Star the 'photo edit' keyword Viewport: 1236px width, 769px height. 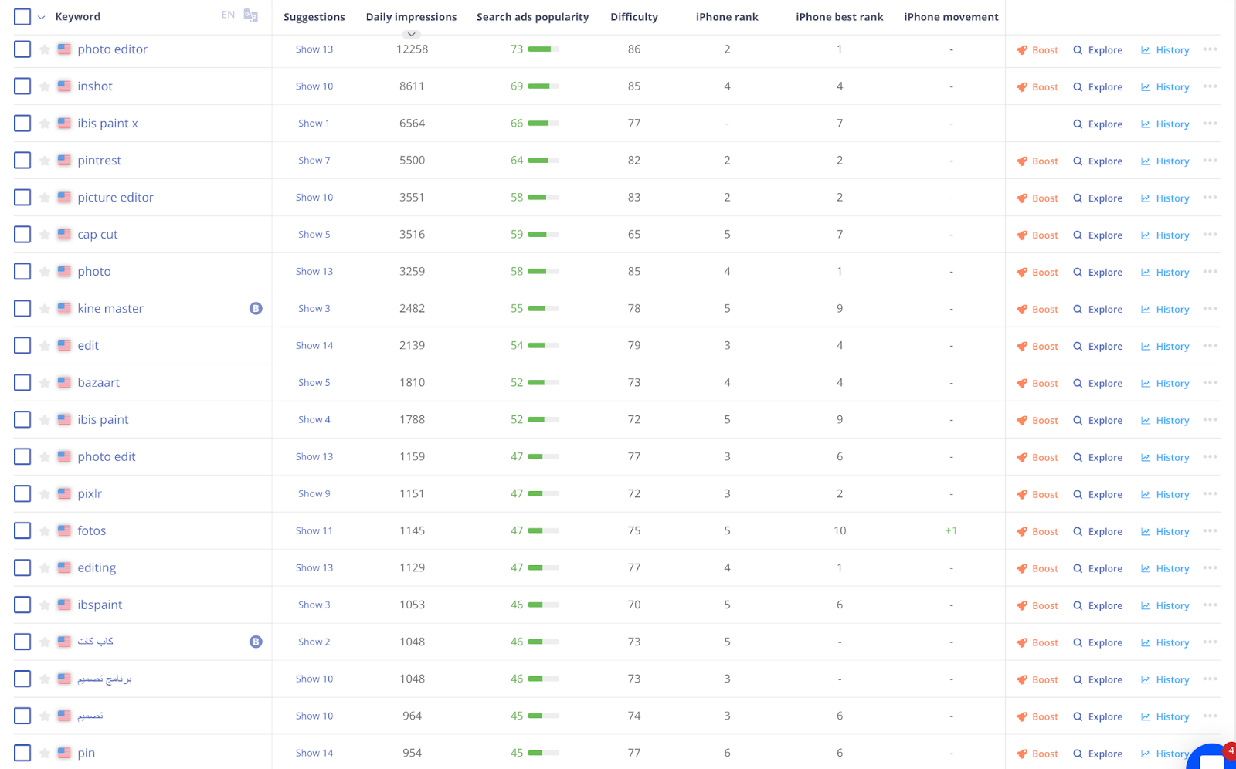(45, 457)
